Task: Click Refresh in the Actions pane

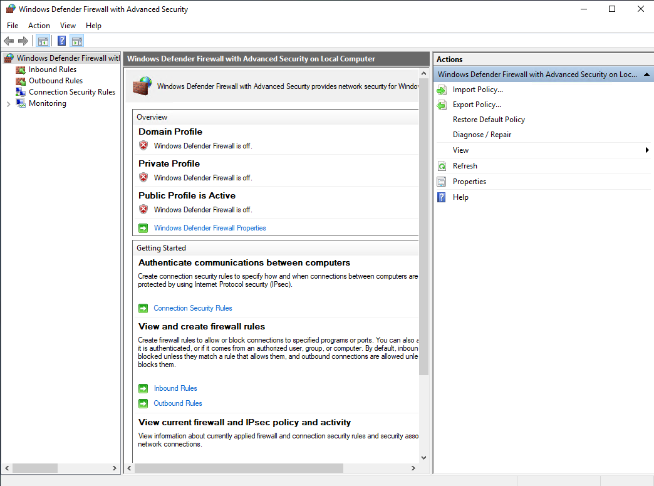Action: coord(464,165)
